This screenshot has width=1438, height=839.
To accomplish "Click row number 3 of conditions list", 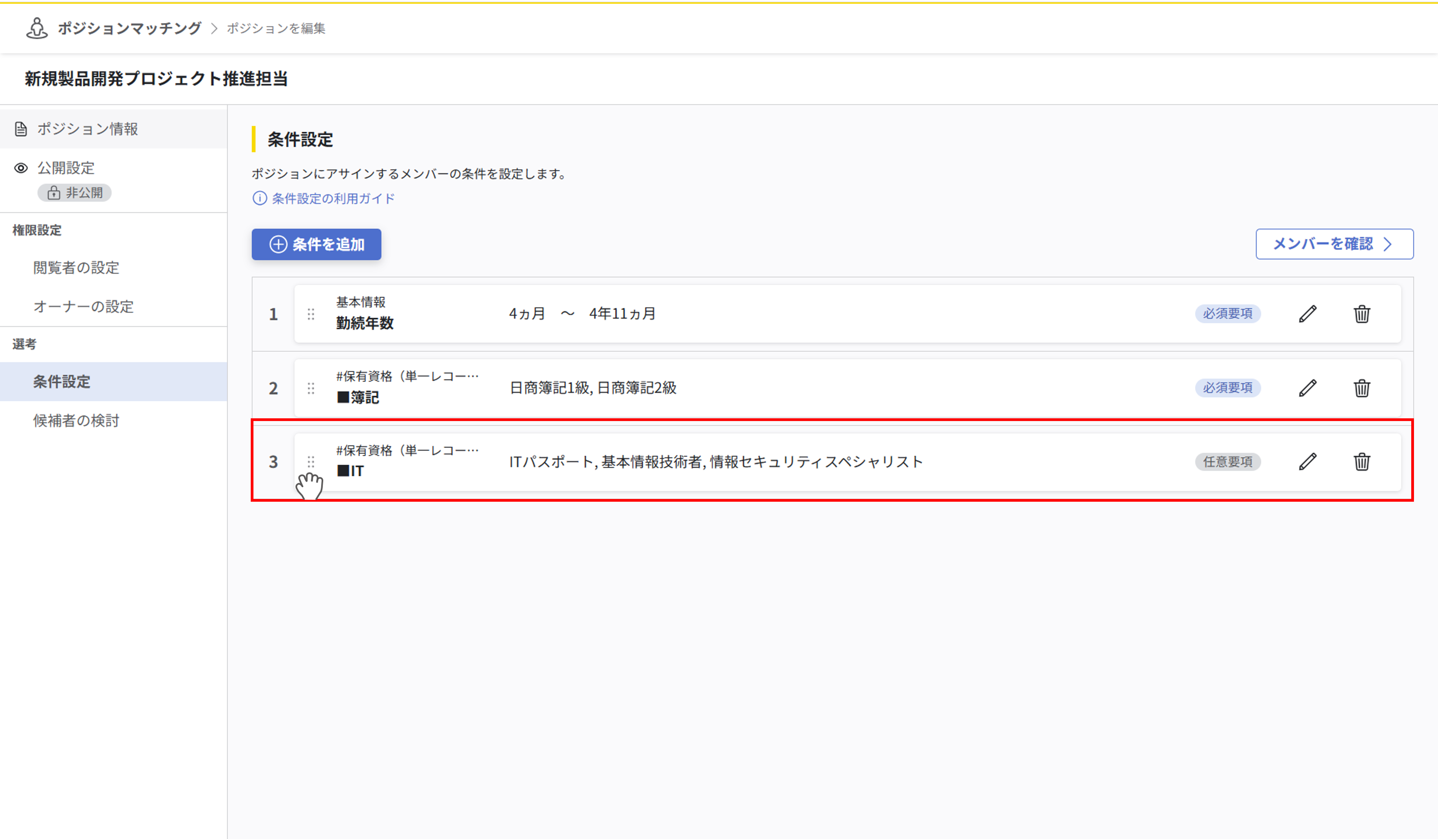I will click(x=273, y=462).
